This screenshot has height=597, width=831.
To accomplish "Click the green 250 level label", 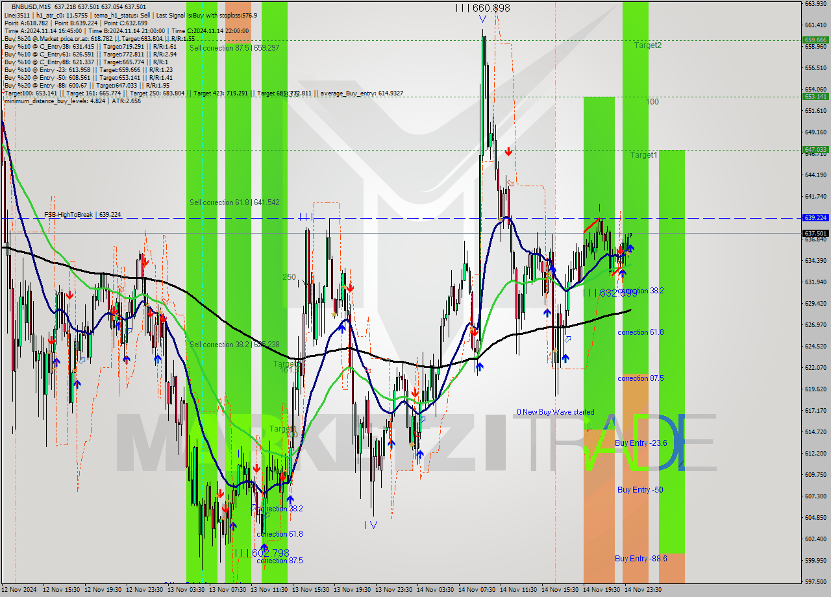I will 289,277.
